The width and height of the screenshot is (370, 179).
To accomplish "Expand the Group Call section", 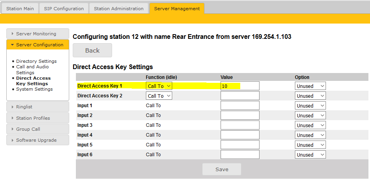I will click(37, 129).
